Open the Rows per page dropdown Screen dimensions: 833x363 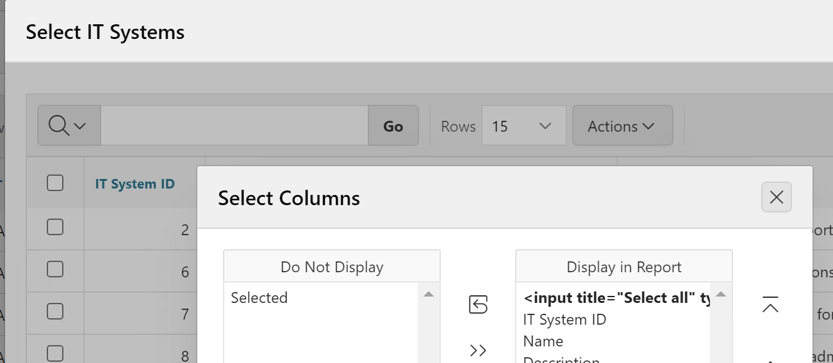pyautogui.click(x=523, y=126)
